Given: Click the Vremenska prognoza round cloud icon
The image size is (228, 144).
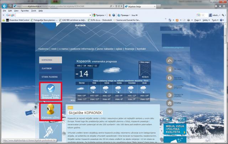Looking at the screenshot, I should (170, 87).
